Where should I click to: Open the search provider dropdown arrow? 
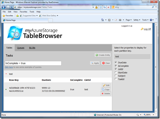coord(156,7)
